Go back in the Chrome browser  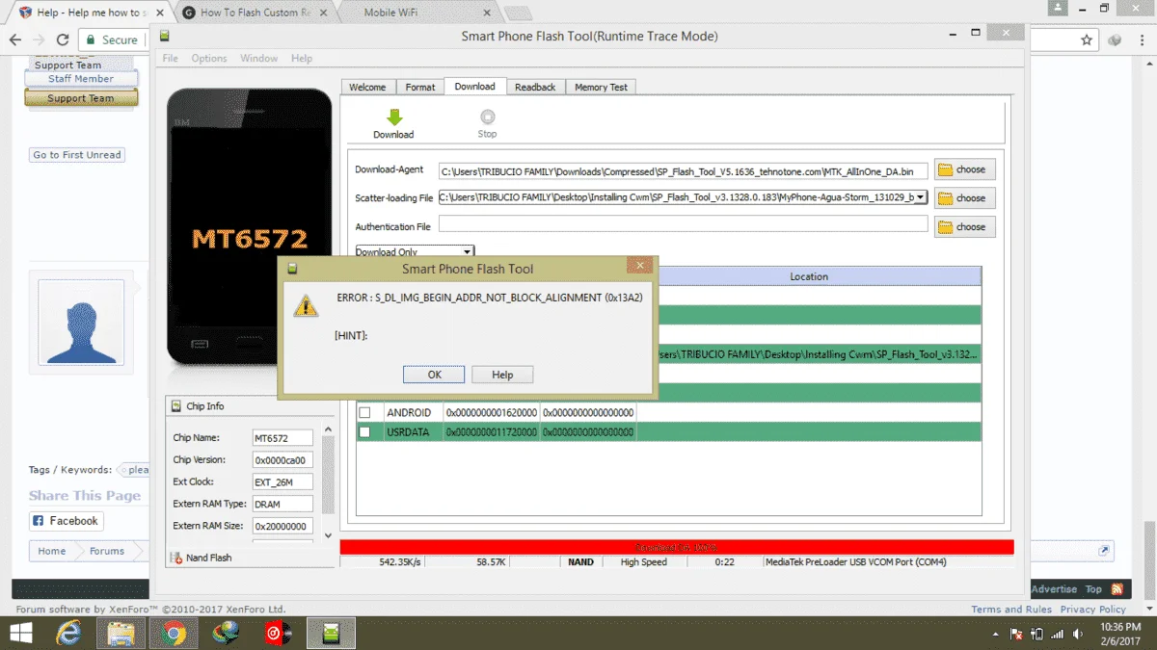click(15, 40)
